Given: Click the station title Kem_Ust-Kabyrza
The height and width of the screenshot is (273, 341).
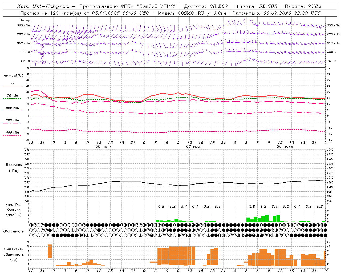Looking at the screenshot, I should coord(43,6).
